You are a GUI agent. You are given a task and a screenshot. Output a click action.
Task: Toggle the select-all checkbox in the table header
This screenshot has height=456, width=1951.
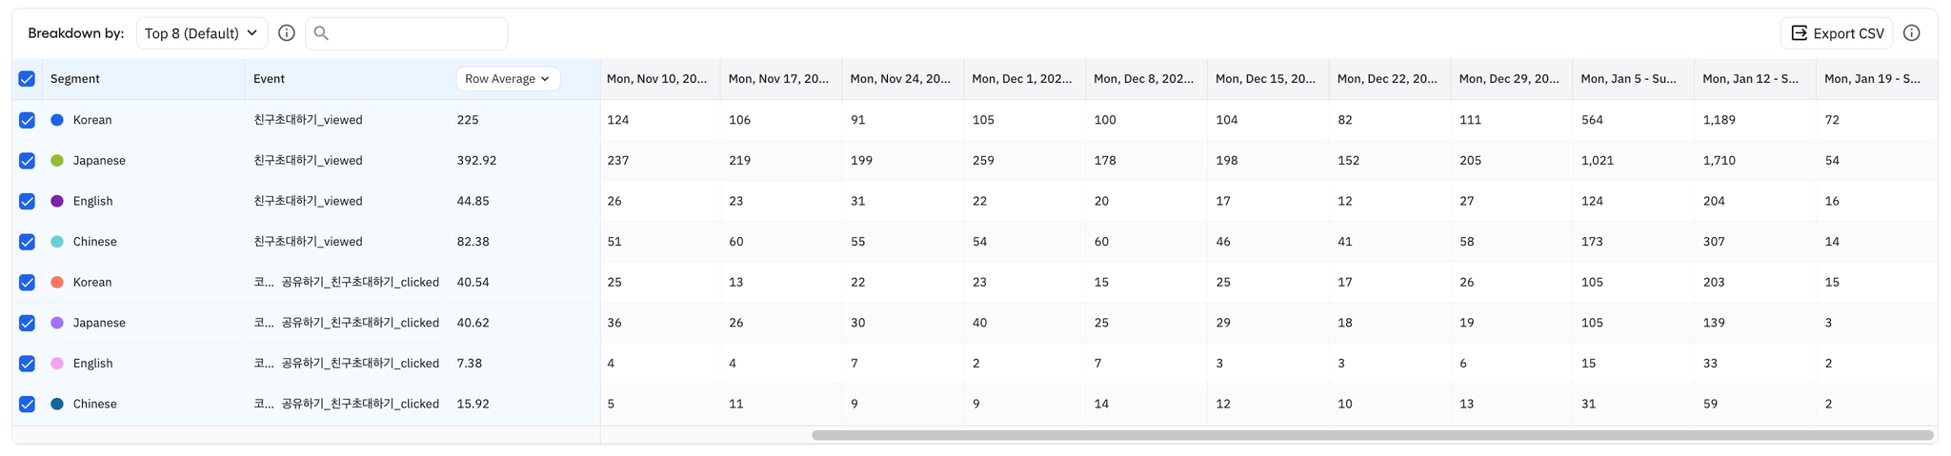(x=27, y=79)
